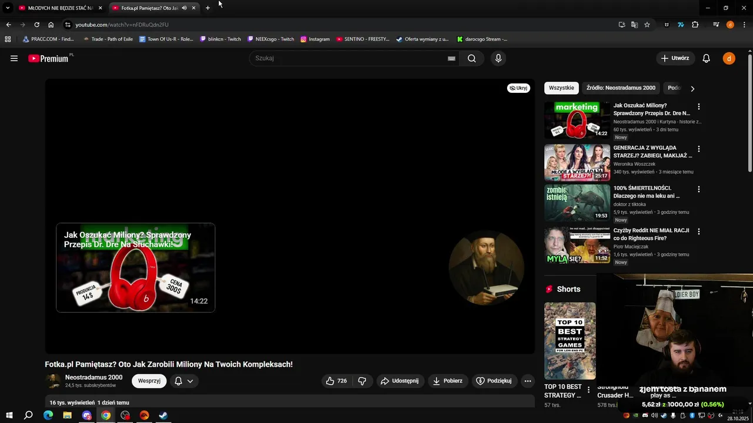Go back to previous page in Chrome
The width and height of the screenshot is (753, 423).
coord(8,25)
